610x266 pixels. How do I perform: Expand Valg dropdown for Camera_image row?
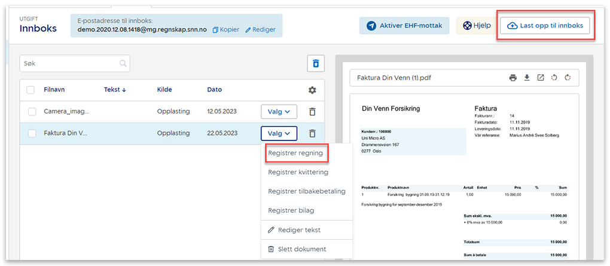coord(279,112)
